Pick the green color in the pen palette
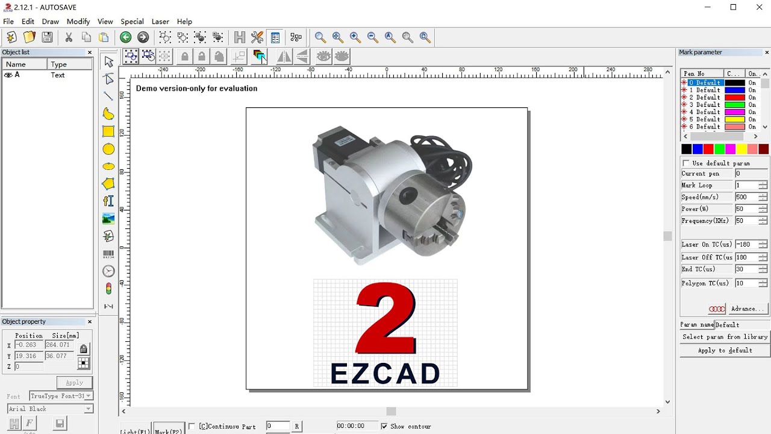 coord(719,149)
